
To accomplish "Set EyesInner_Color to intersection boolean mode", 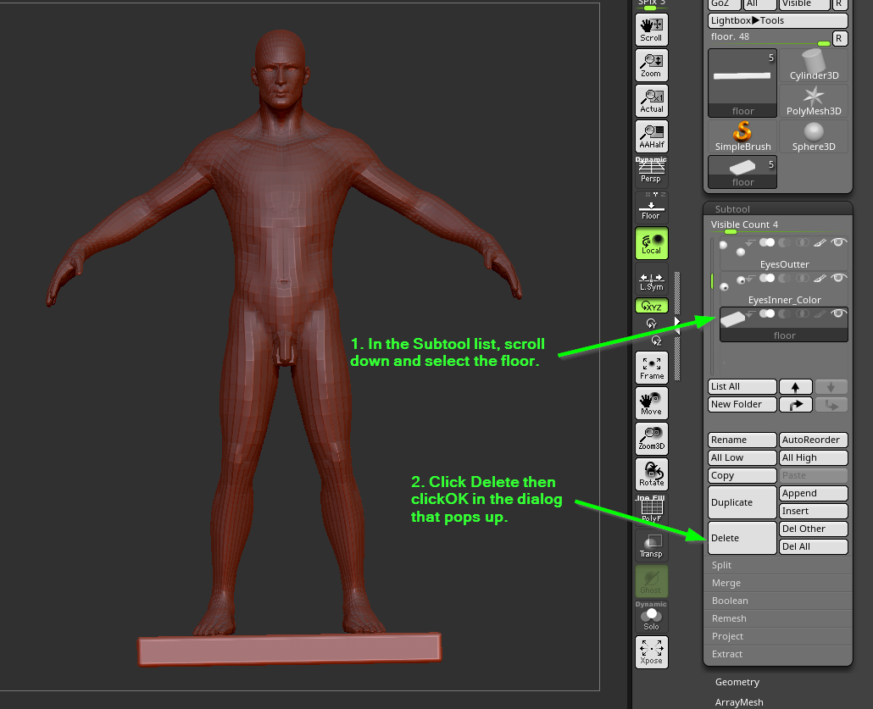I will tap(803, 278).
